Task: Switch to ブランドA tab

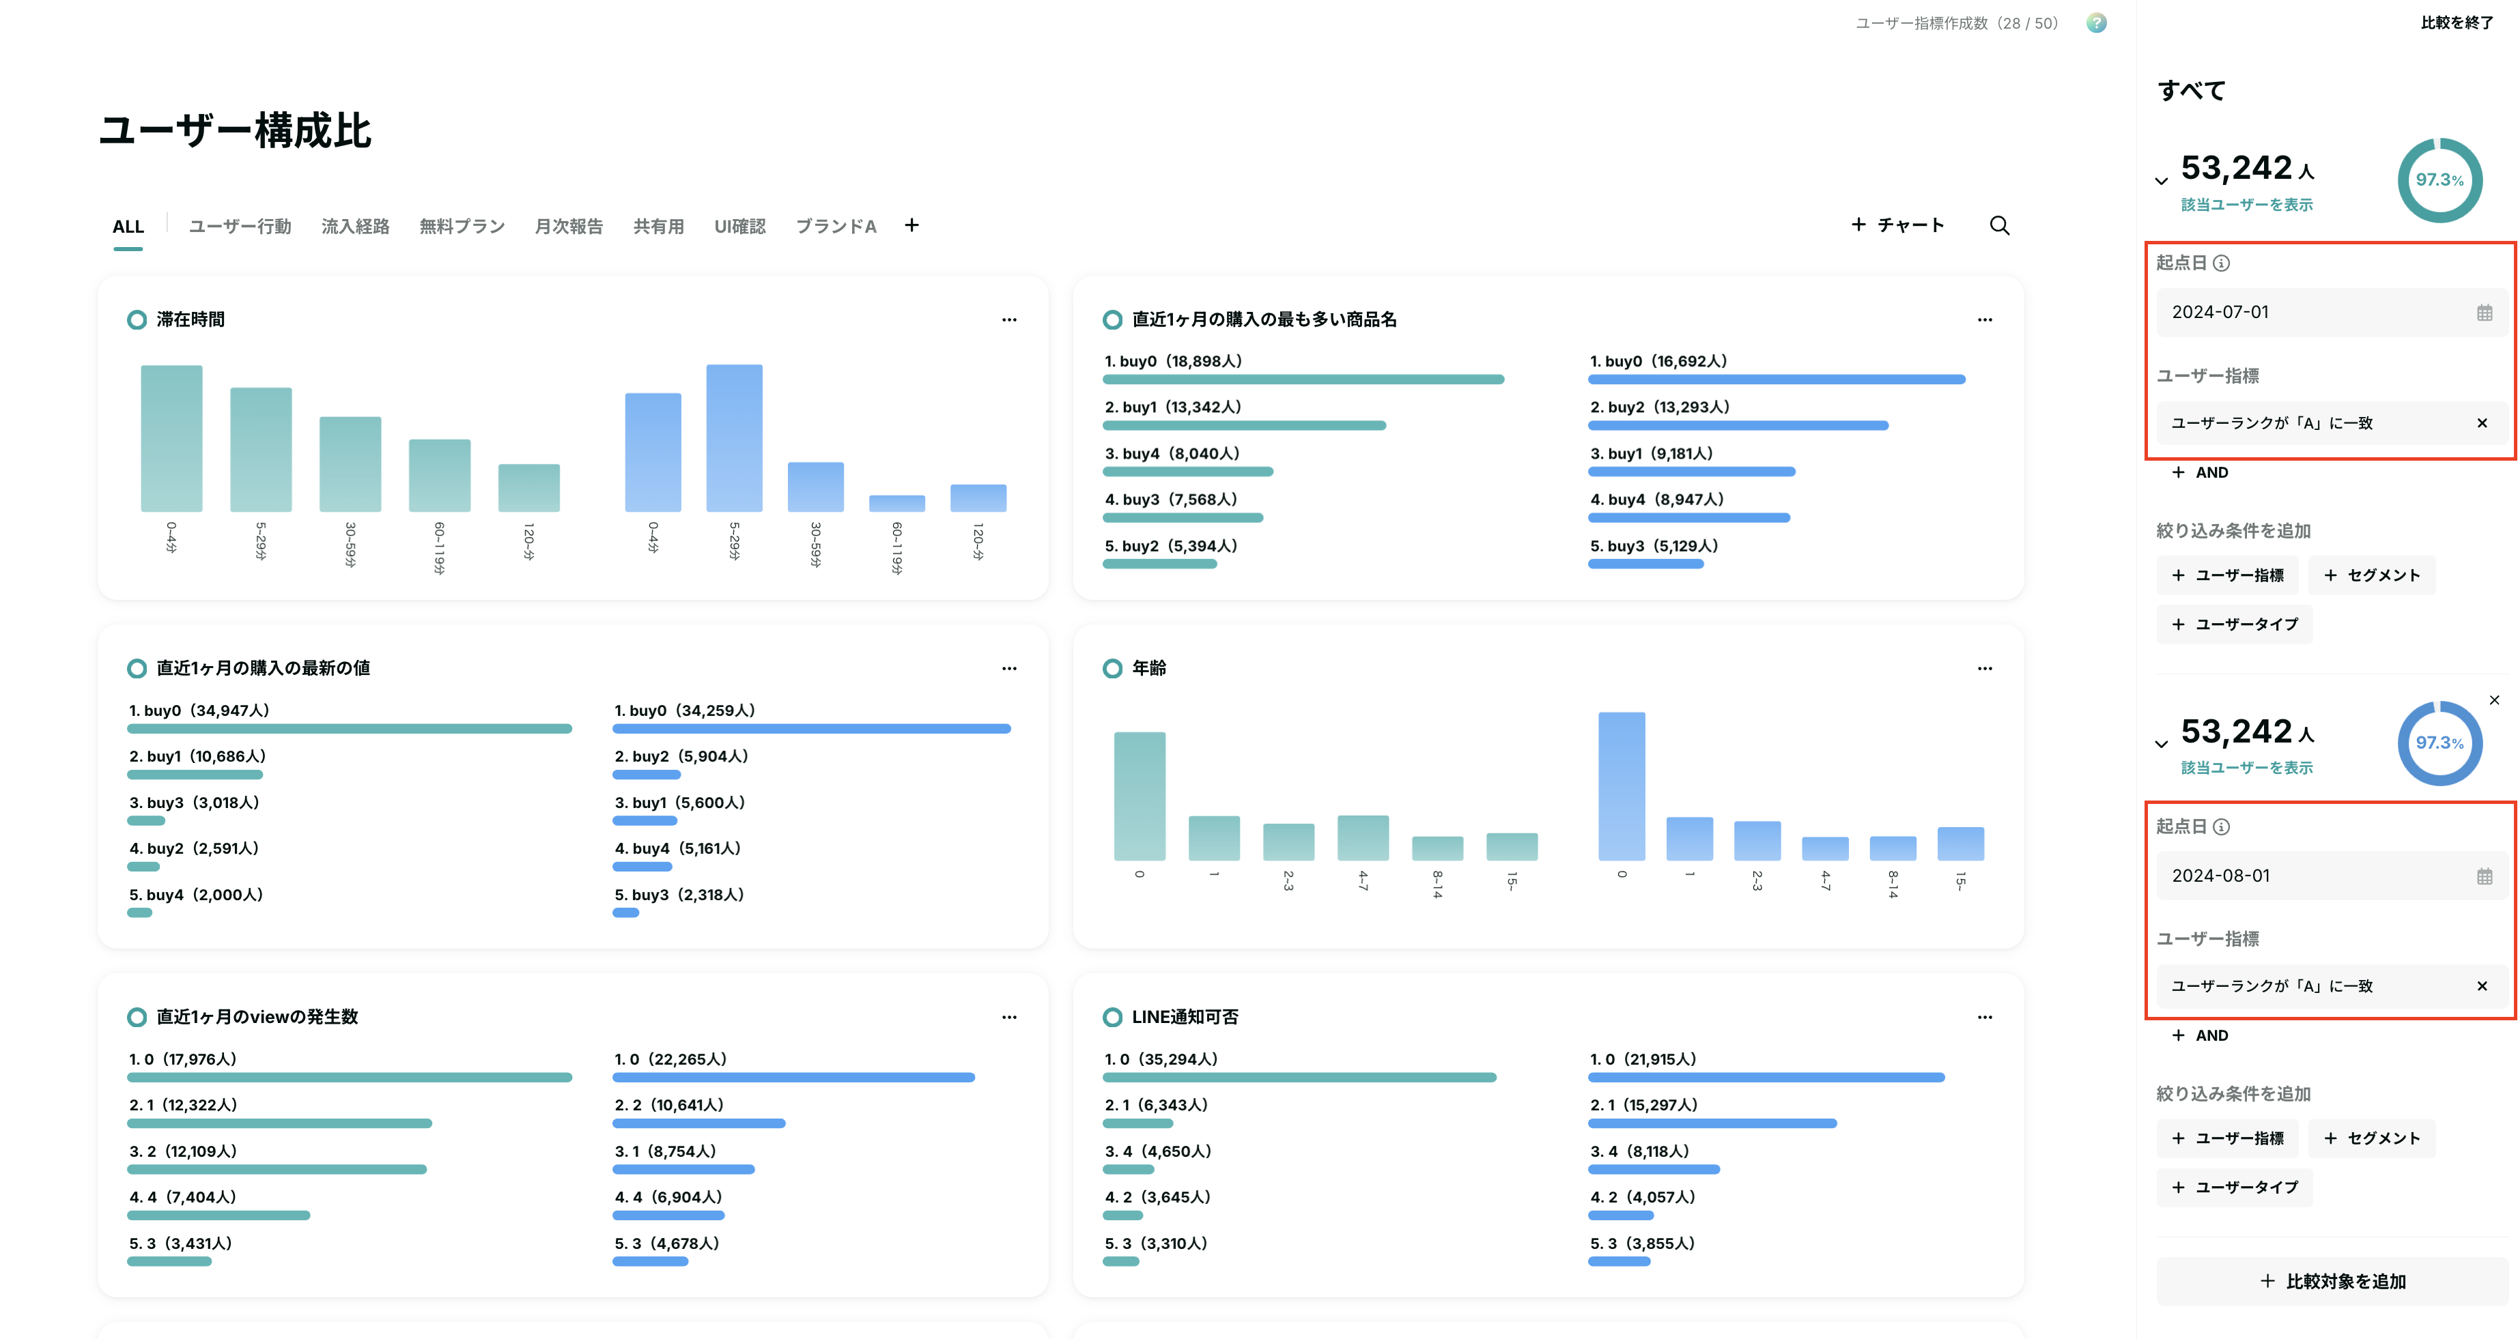Action: (836, 227)
